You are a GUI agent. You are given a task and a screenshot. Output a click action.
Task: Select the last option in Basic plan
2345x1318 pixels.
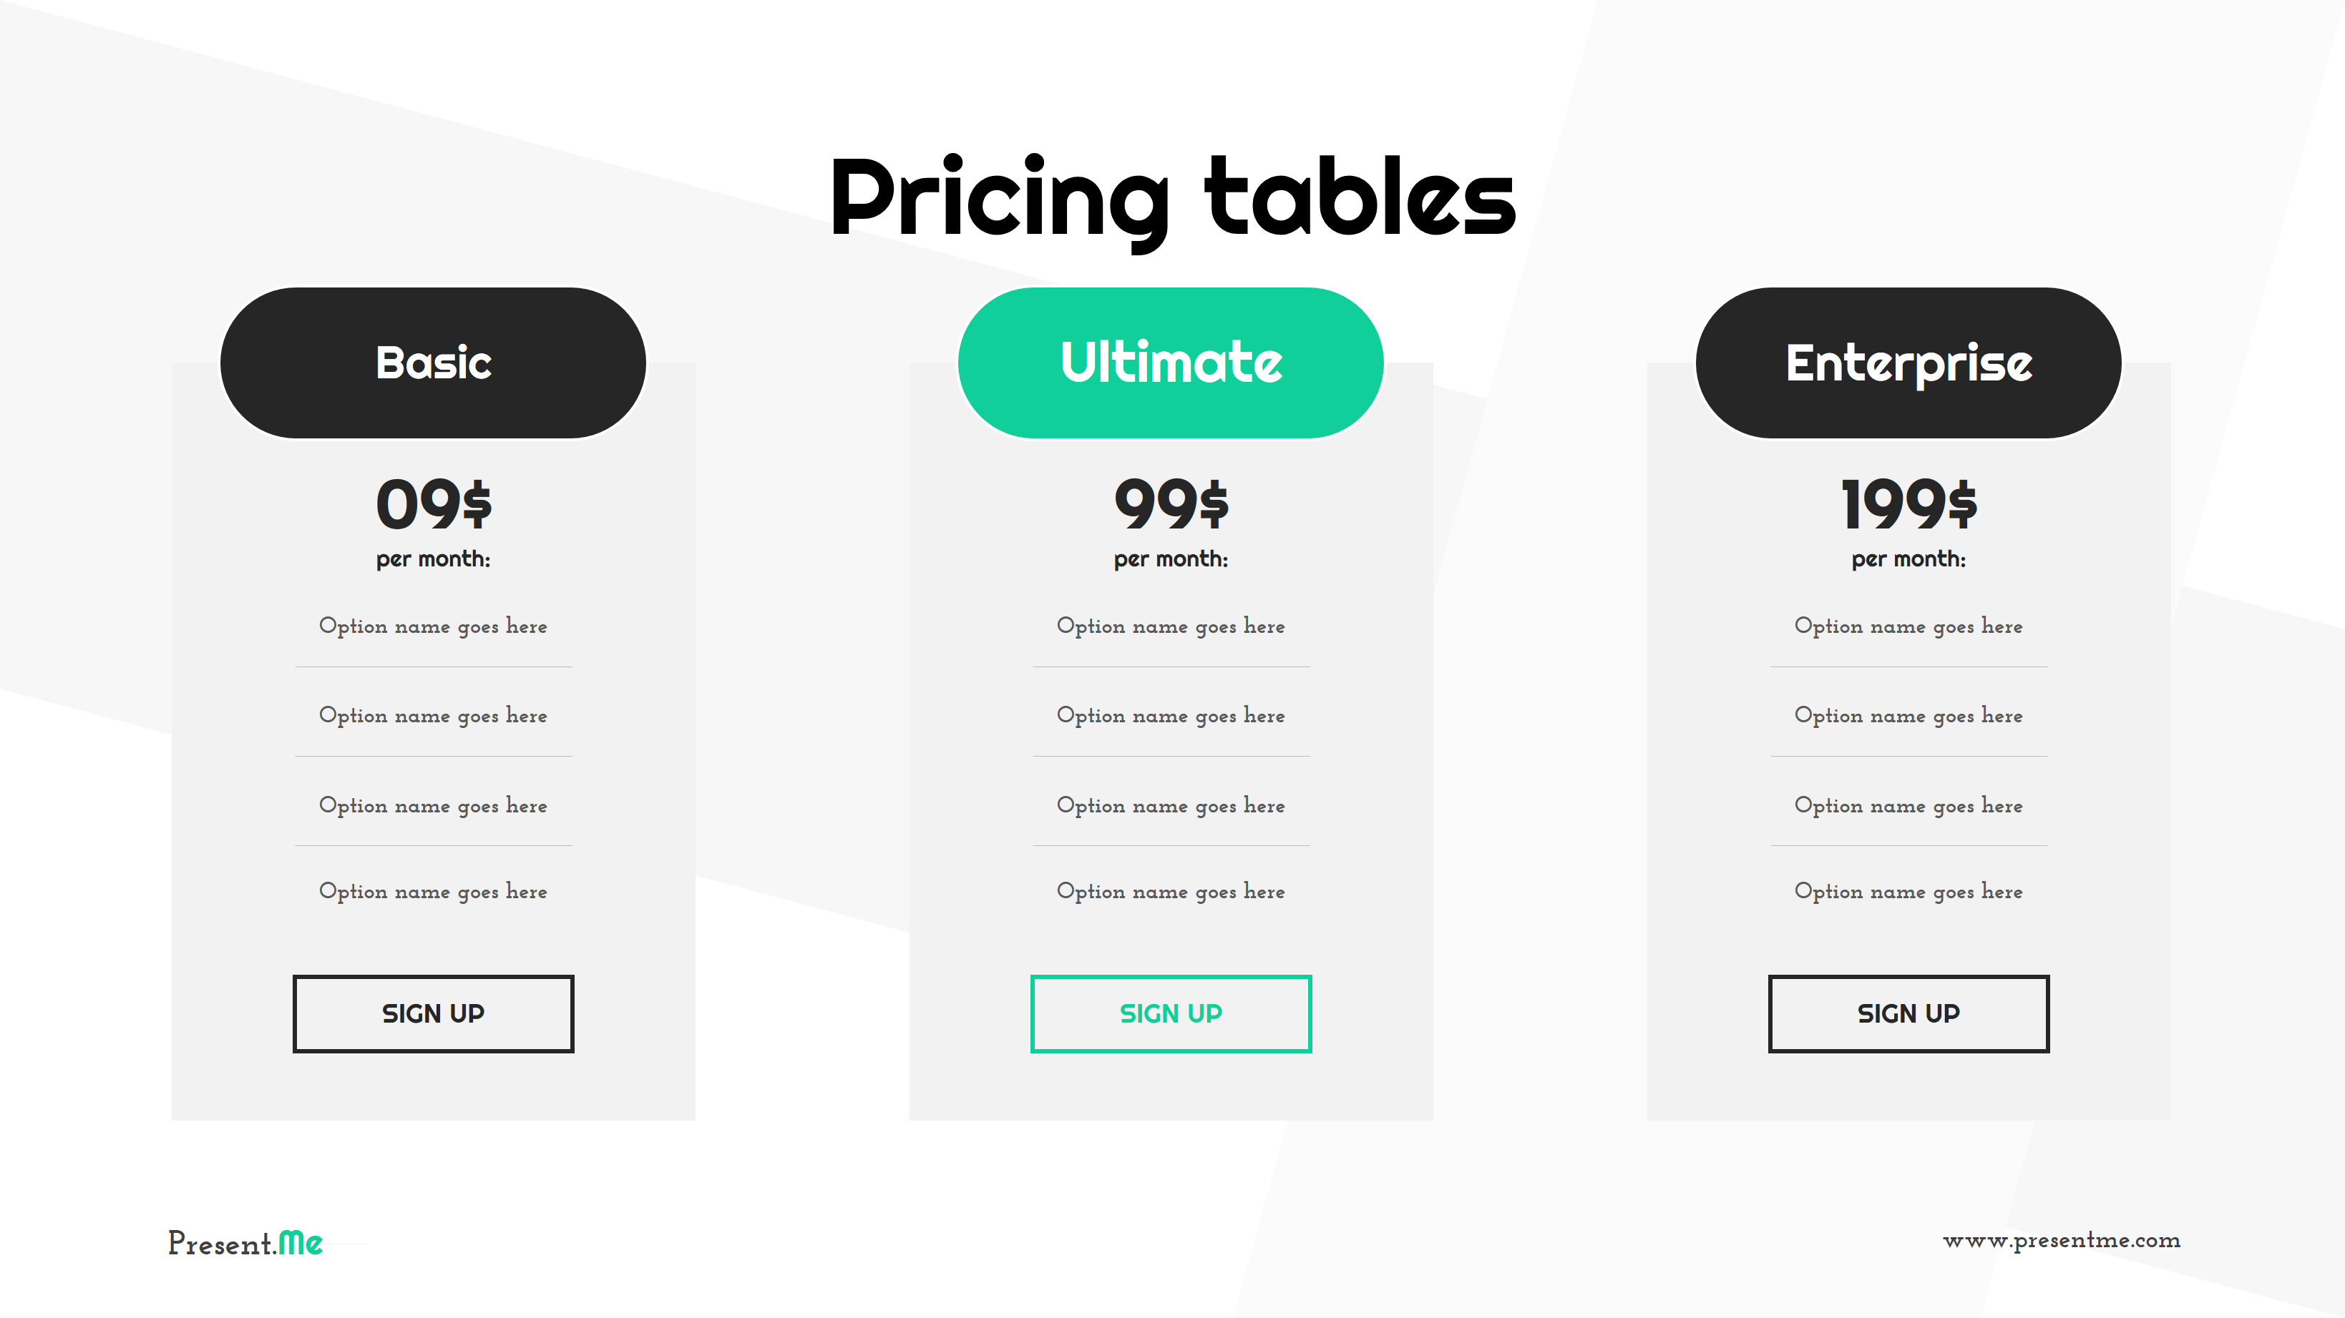coord(434,891)
